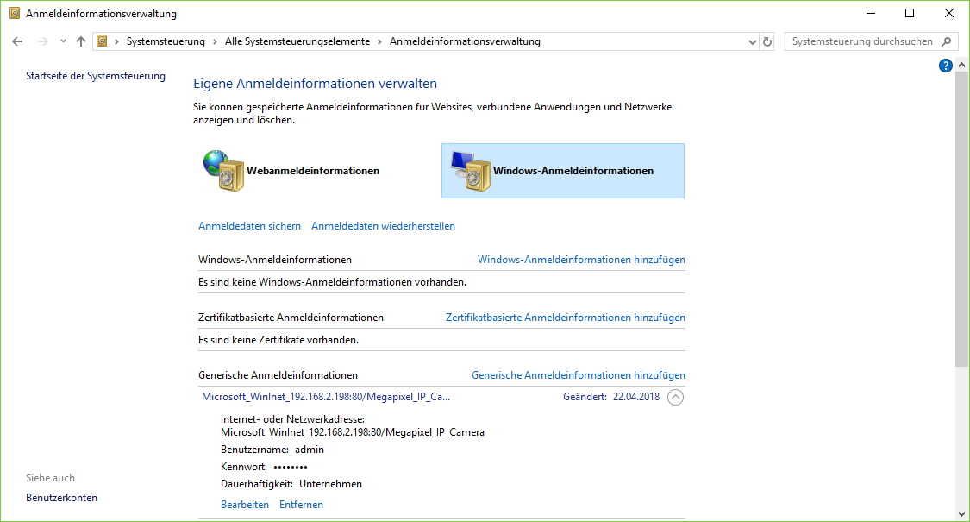The width and height of the screenshot is (970, 522).
Task: Click Generische Anmeldeinformationen hinzufügen
Action: tap(579, 375)
